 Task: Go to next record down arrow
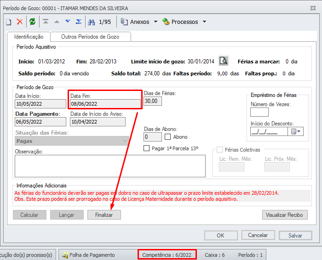click(x=68, y=21)
